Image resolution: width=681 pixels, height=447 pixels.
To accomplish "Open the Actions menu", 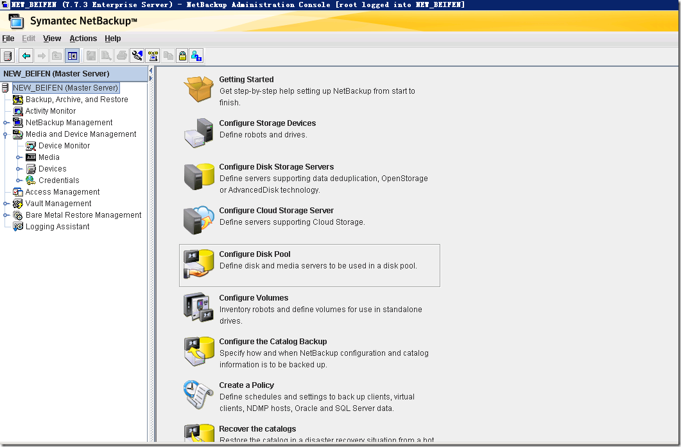I will pyautogui.click(x=83, y=39).
